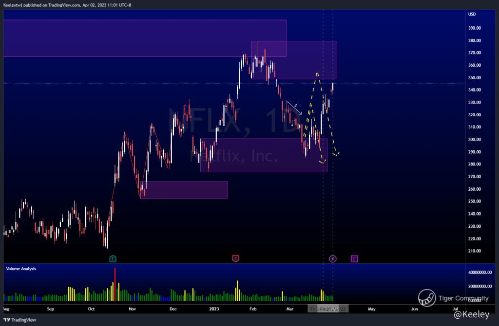Click the Sep label on time axis

coord(50,309)
